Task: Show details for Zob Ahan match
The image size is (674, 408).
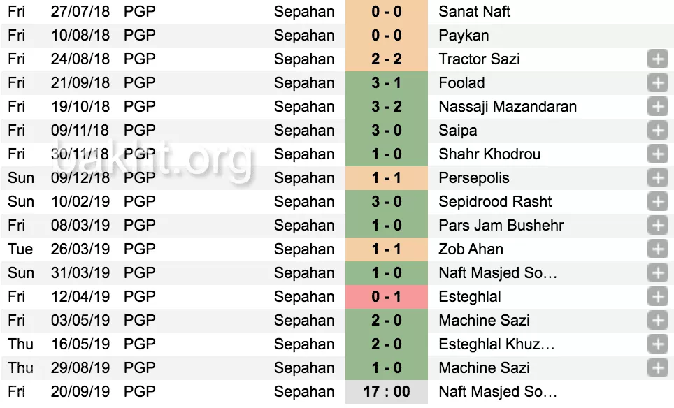Action: [657, 249]
